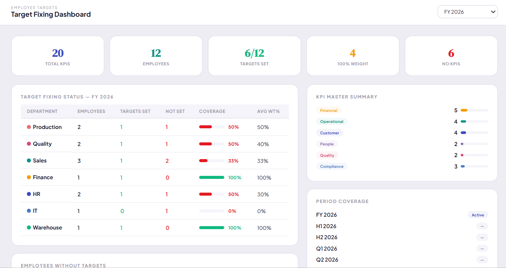
Task: Select FY 2026 in the Period Coverage list
Action: (x=326, y=215)
